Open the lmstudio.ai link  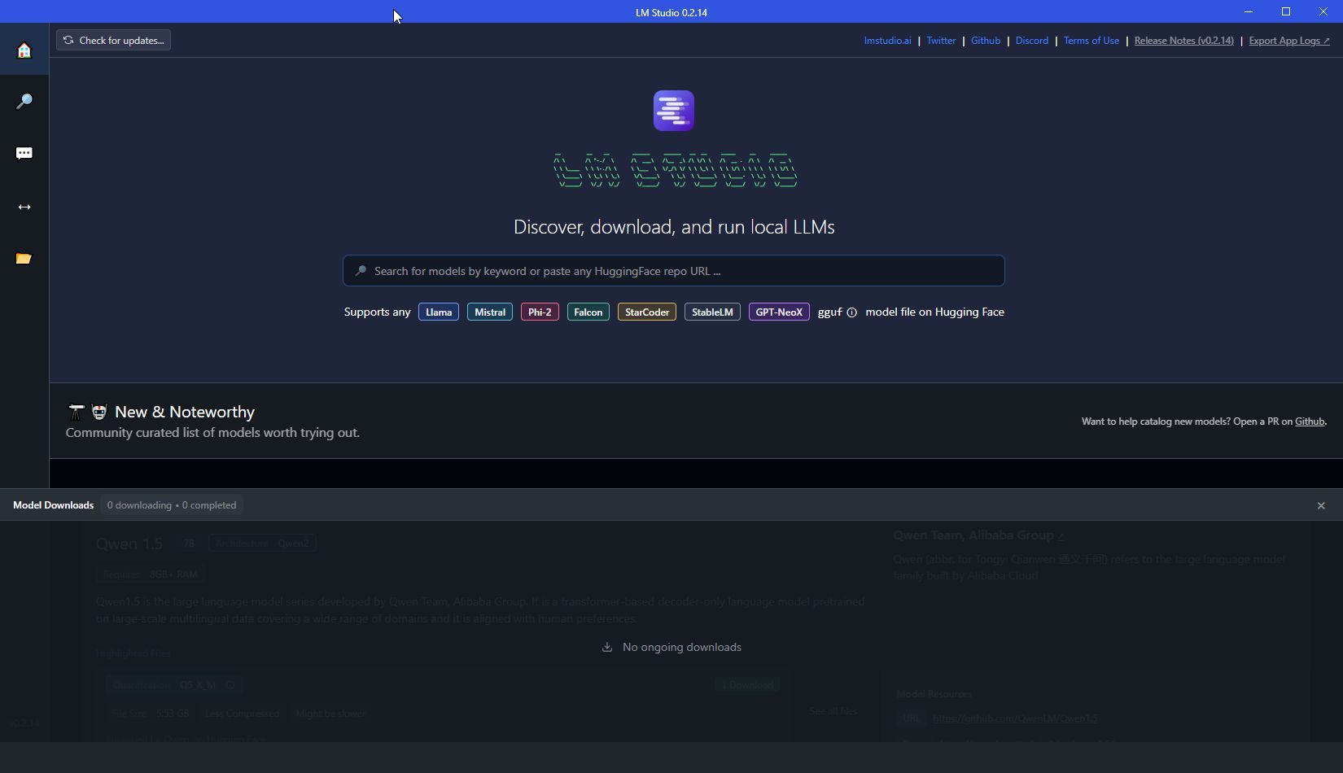tap(887, 41)
